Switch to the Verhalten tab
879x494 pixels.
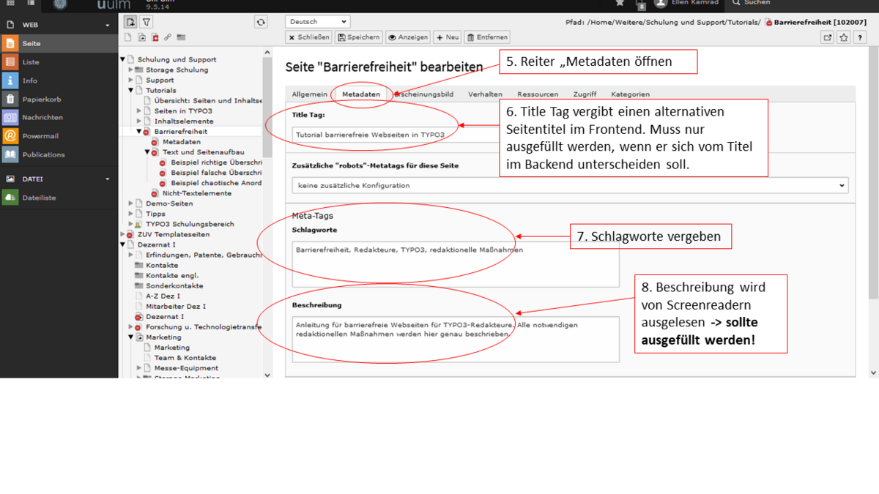[485, 94]
